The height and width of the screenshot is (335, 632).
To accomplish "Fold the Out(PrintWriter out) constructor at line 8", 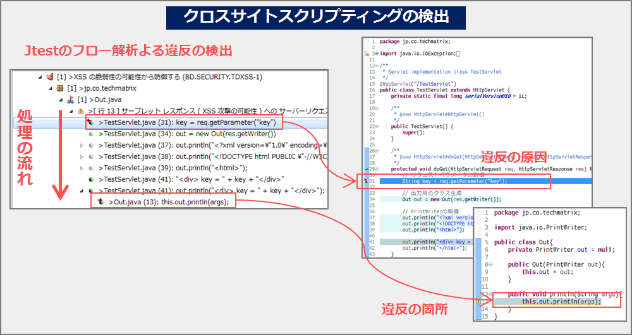I will pos(490,264).
